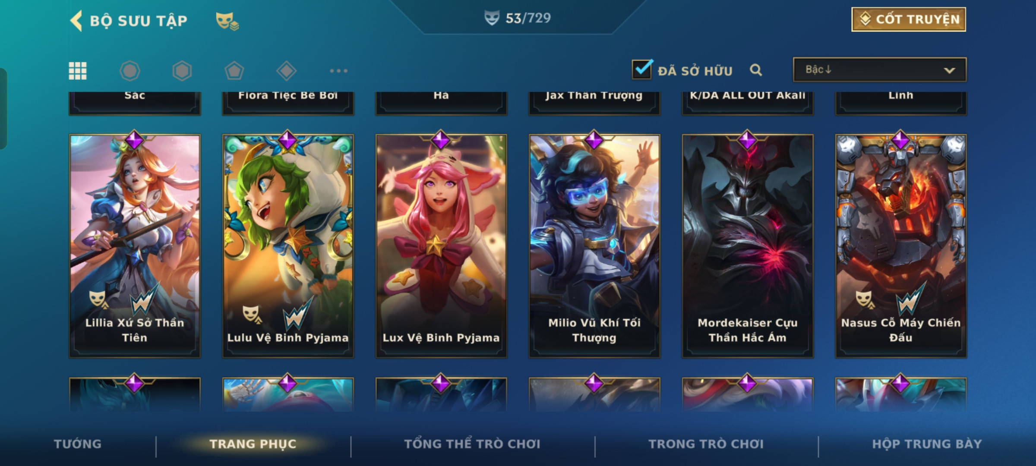Filter skins by the circle rarity icon
1036x466 pixels.
coord(130,71)
